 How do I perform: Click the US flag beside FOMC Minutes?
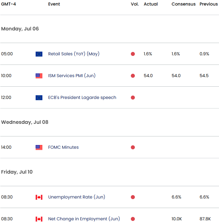(x=39, y=147)
